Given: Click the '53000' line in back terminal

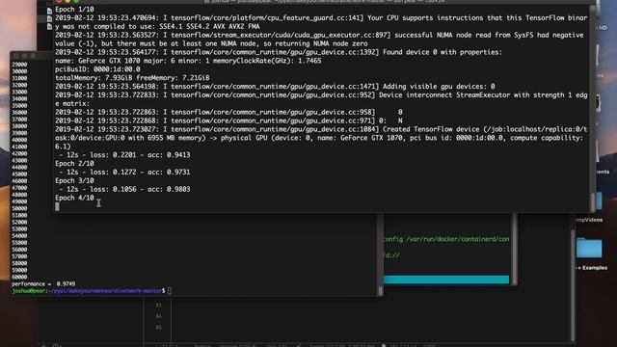Looking at the screenshot, I should click(x=19, y=229).
